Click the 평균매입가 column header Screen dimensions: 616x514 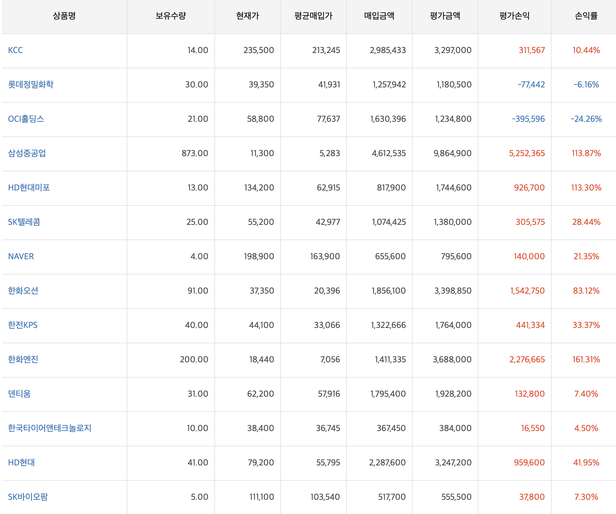pyautogui.click(x=313, y=16)
